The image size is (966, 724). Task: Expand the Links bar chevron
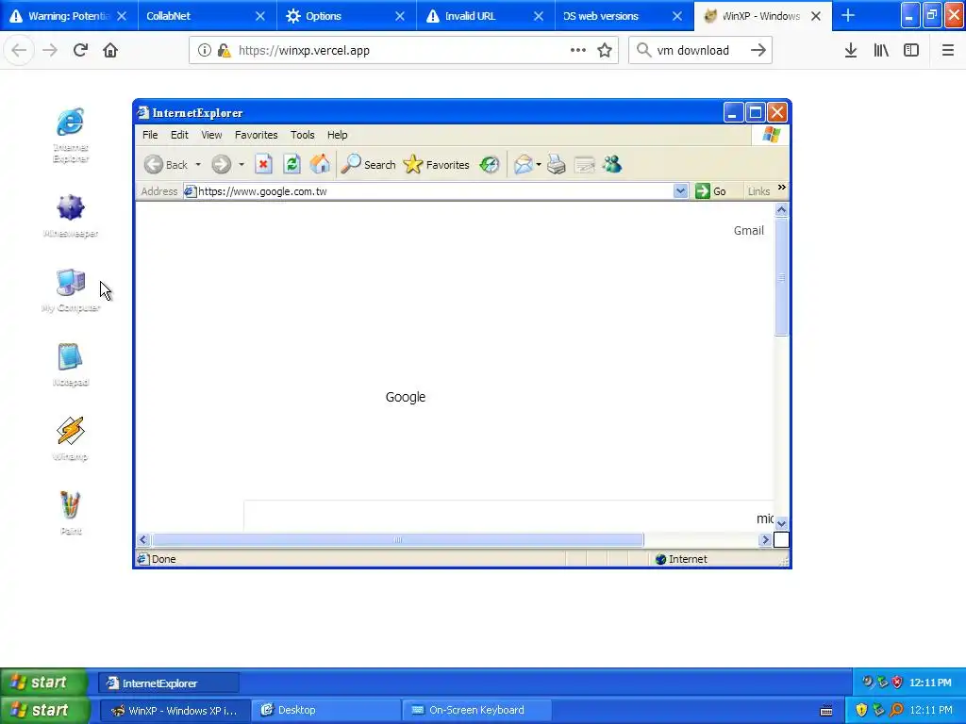coord(782,188)
